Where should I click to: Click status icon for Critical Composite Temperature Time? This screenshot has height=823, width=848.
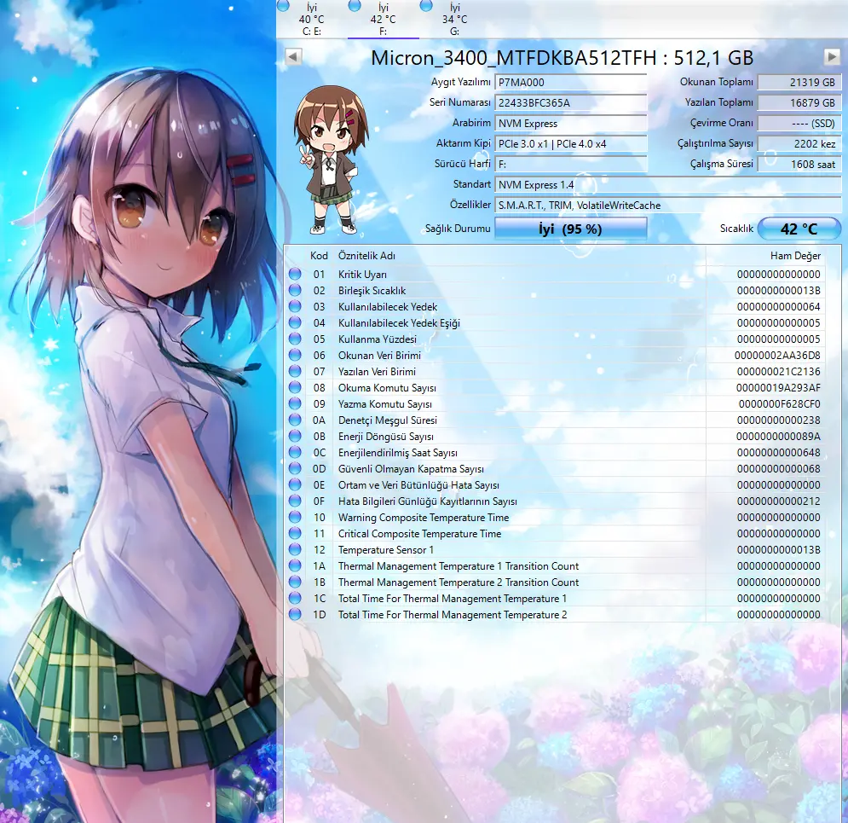click(295, 534)
